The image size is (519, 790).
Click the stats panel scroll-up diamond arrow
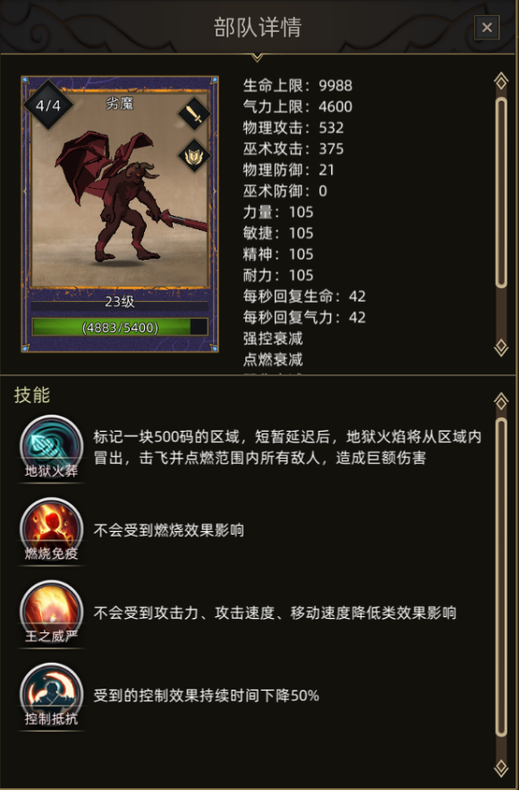(501, 82)
